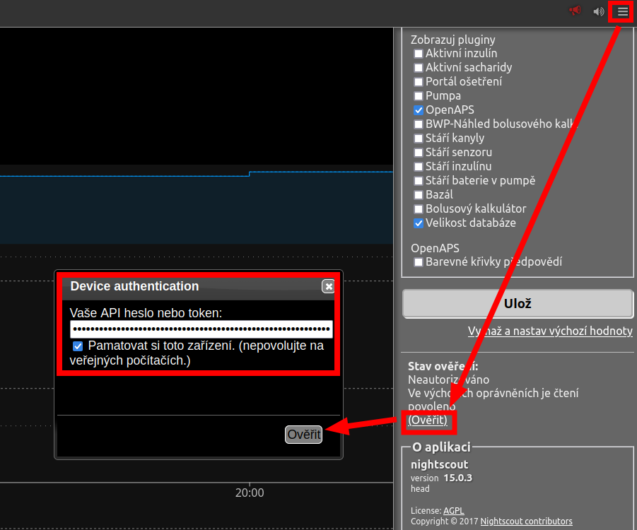This screenshot has height=530, width=637.
Task: Open the hamburger settings menu
Action: [622, 11]
